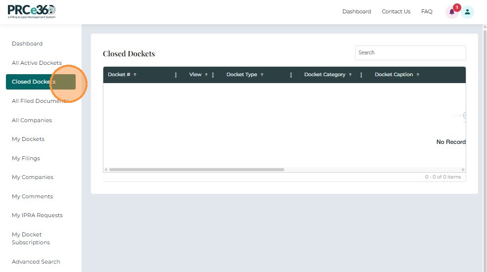Open My Filings
This screenshot has width=487, height=272.
(x=26, y=158)
